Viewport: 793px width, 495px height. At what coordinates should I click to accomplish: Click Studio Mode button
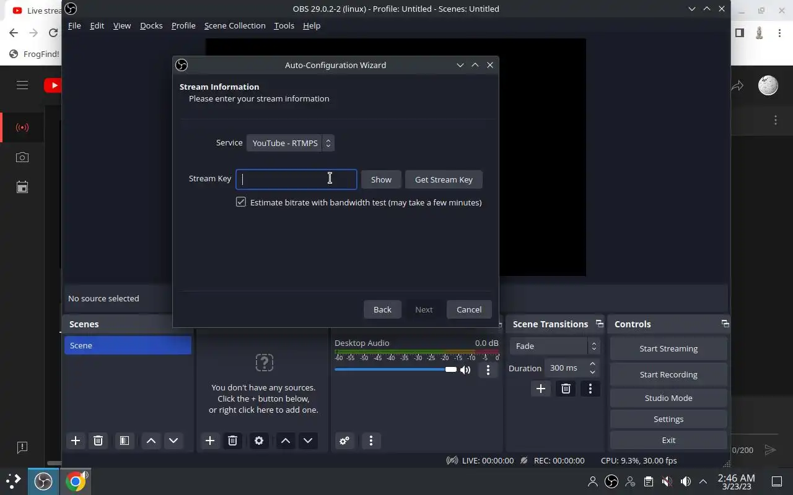[668, 398]
